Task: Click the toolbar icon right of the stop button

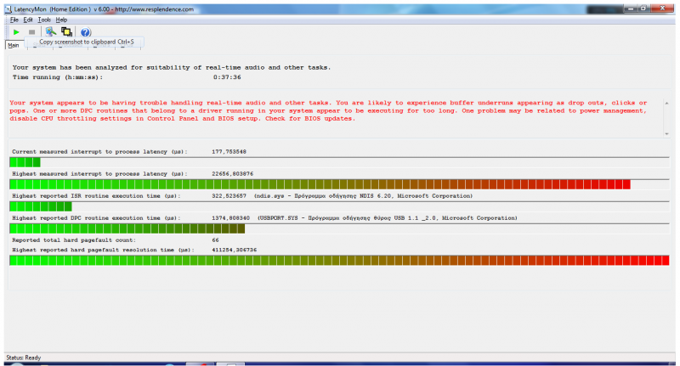Action: [x=50, y=31]
